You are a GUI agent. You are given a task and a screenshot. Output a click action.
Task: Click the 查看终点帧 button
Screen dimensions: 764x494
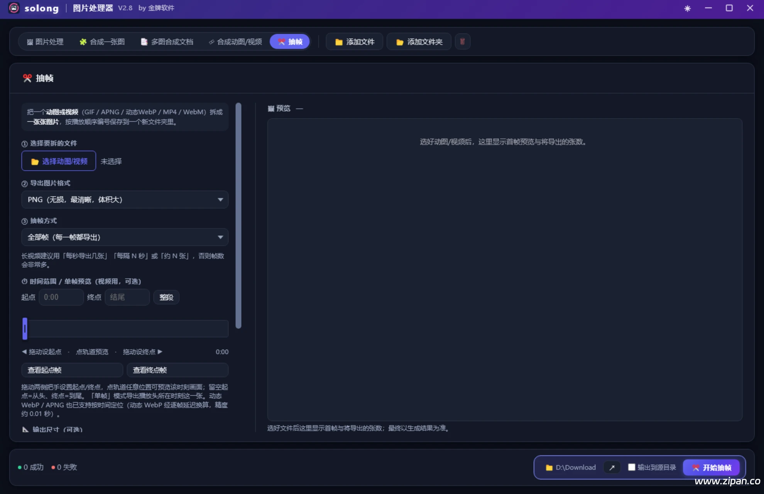pos(177,370)
